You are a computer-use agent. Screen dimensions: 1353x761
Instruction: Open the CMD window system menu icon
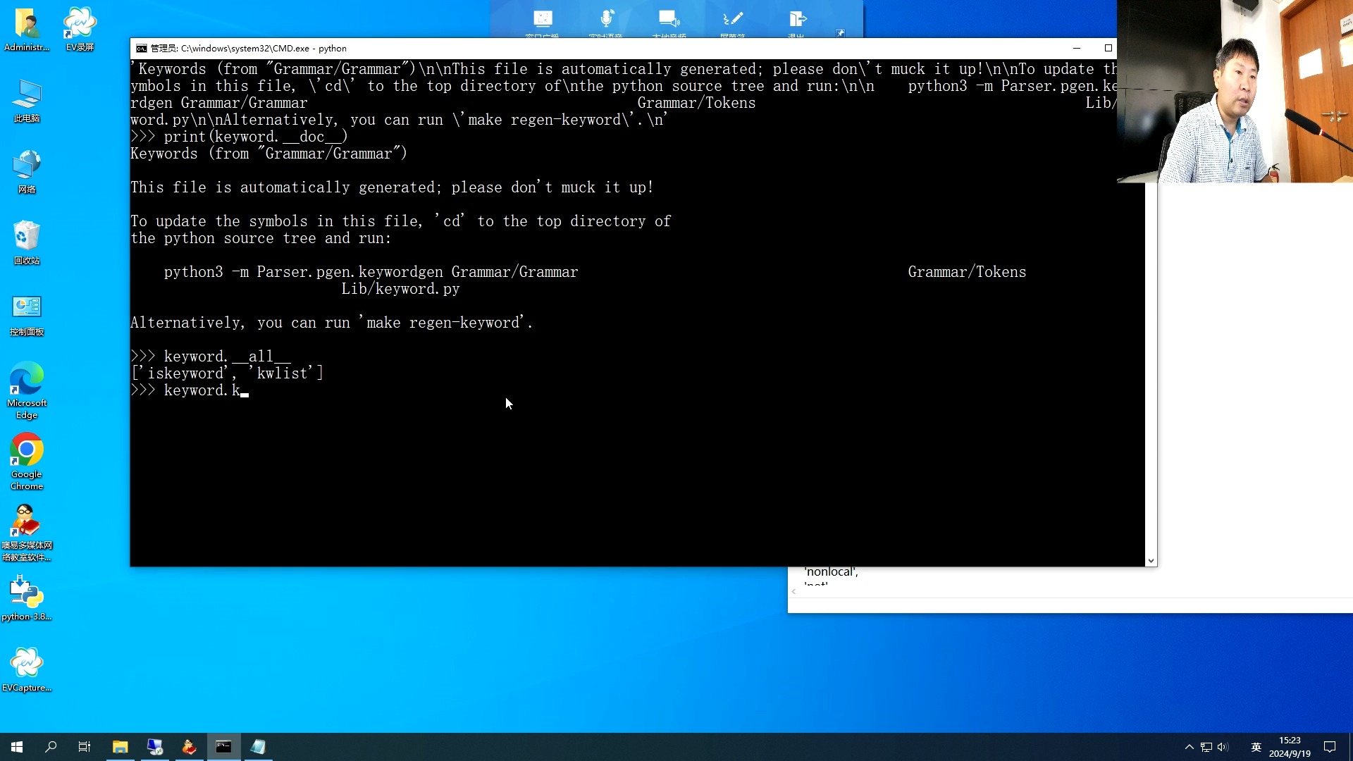(142, 49)
